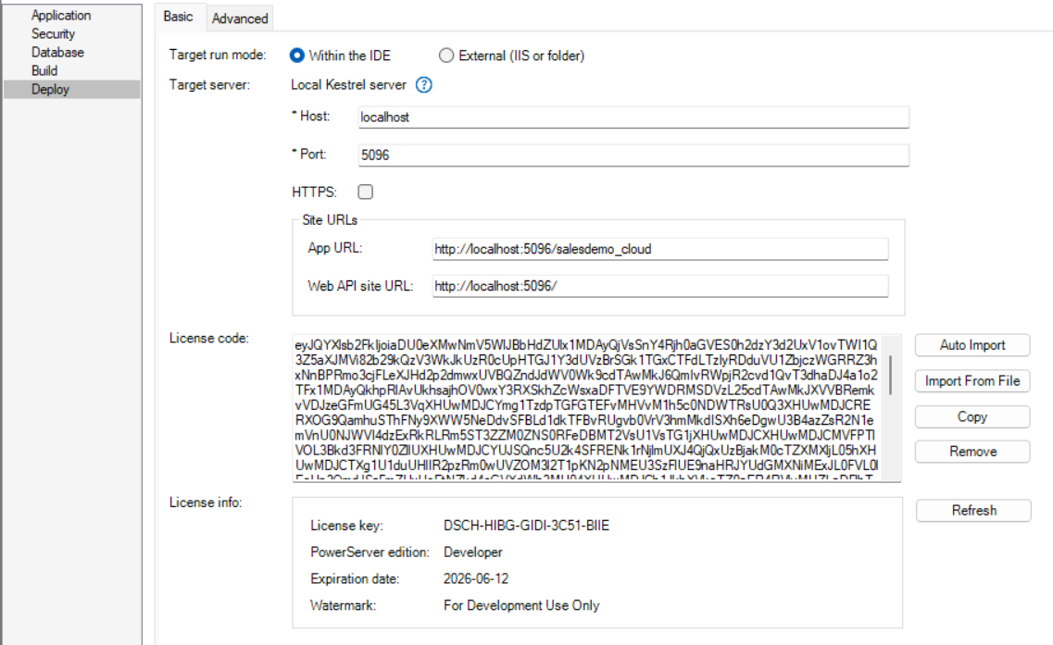Enable the HTTPS checkbox
This screenshot has height=645, width=1053.
point(366,192)
